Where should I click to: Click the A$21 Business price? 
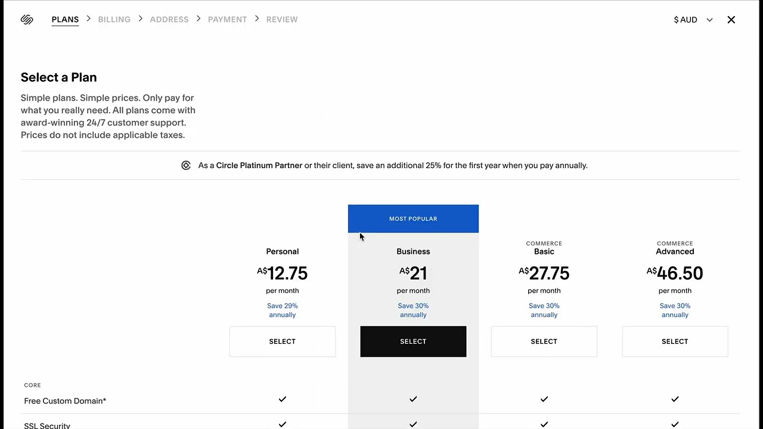(x=413, y=273)
